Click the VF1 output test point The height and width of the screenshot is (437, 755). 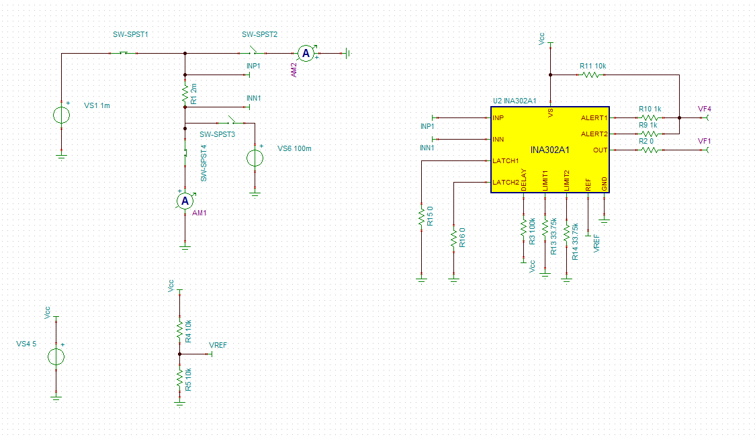(705, 150)
